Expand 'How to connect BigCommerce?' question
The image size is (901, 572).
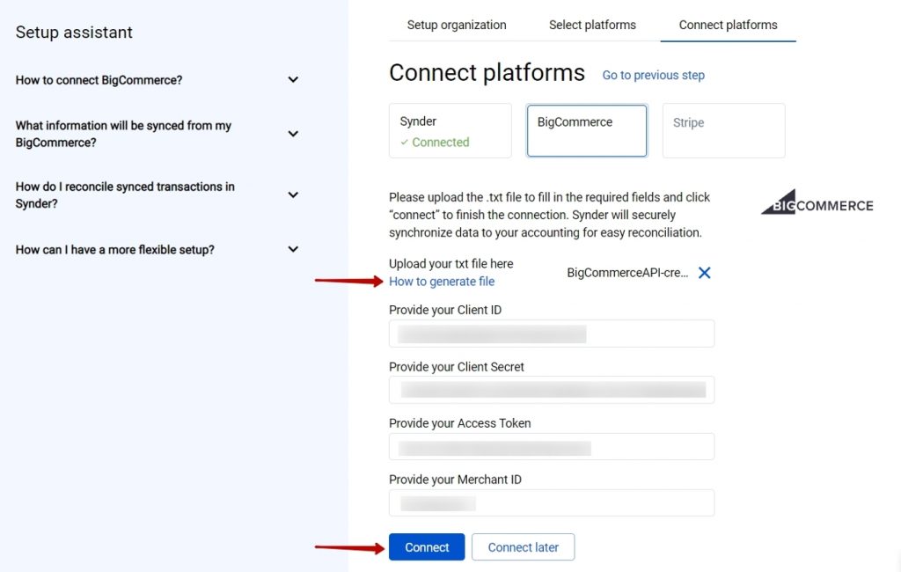tap(157, 80)
